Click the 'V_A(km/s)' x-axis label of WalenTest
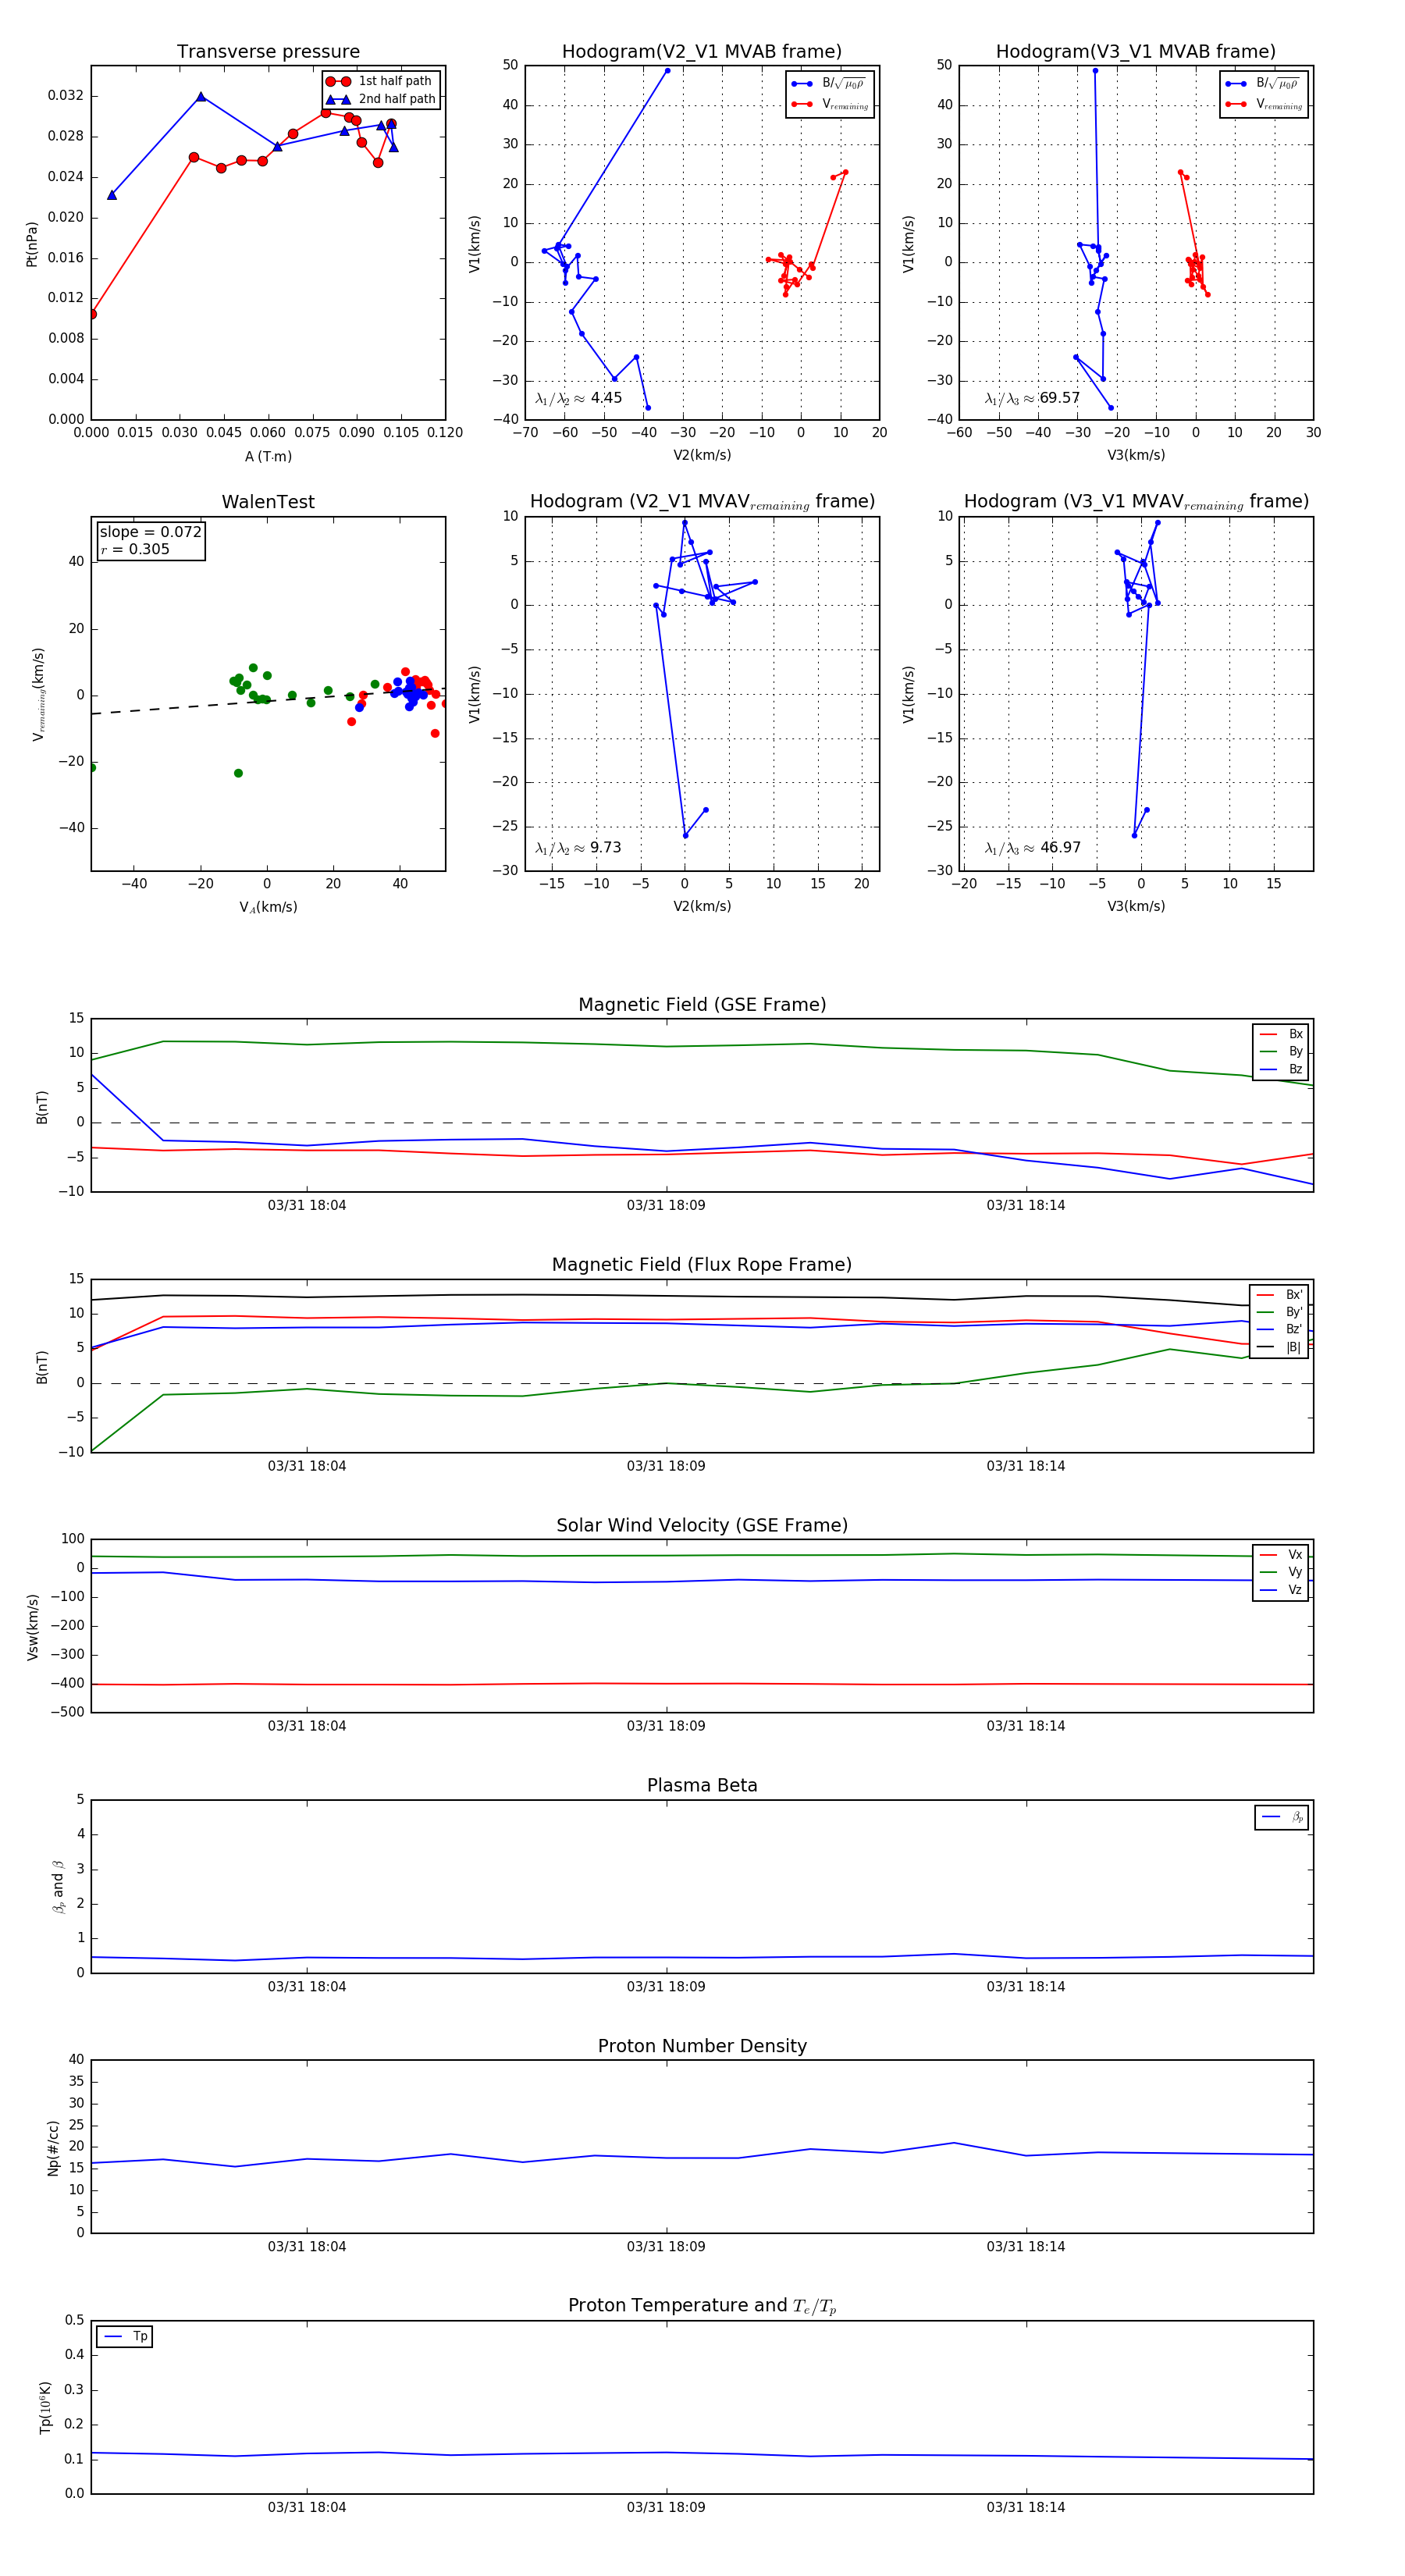 (x=268, y=908)
